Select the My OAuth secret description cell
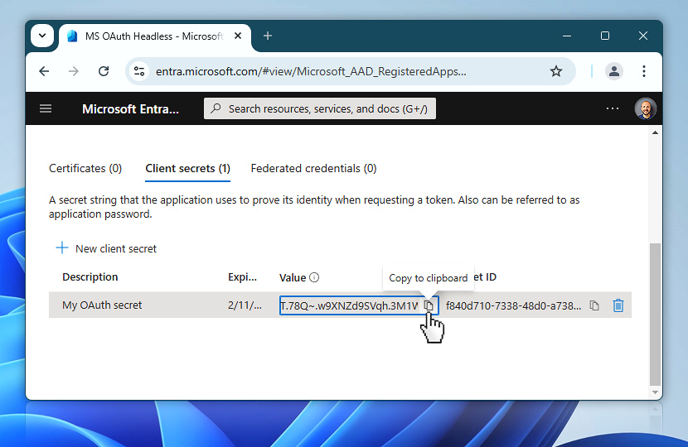This screenshot has width=688, height=447. [102, 305]
